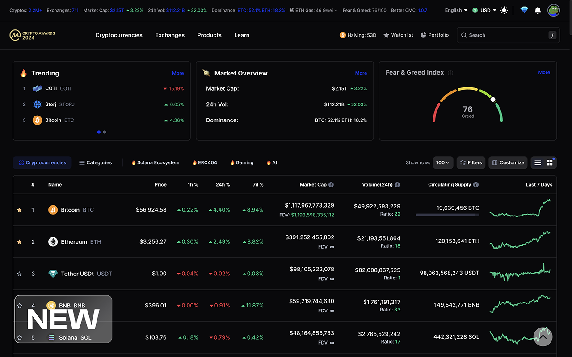This screenshot has height=357, width=572.
Task: Open Market Overview More link
Action: pos(361,73)
